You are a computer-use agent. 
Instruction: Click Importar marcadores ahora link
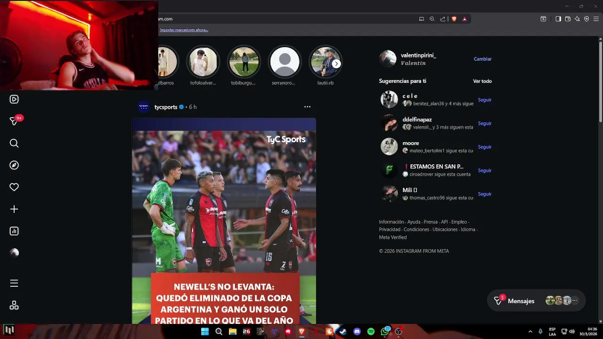coord(184,30)
